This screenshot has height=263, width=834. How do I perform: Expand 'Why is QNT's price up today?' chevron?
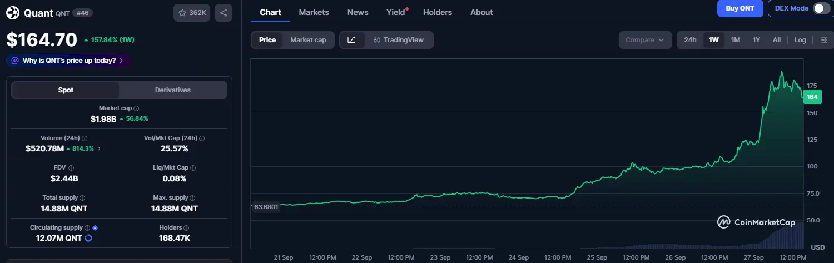(121, 61)
